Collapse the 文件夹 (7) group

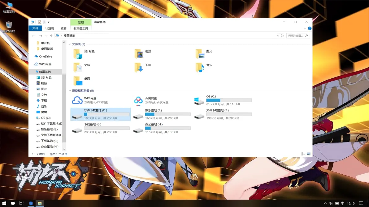pyautogui.click(x=70, y=44)
